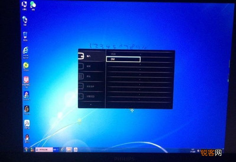Screen dimensions: 236x162
Task: Click the taskbar icon beside Start
Action: pyautogui.click(x=32, y=150)
